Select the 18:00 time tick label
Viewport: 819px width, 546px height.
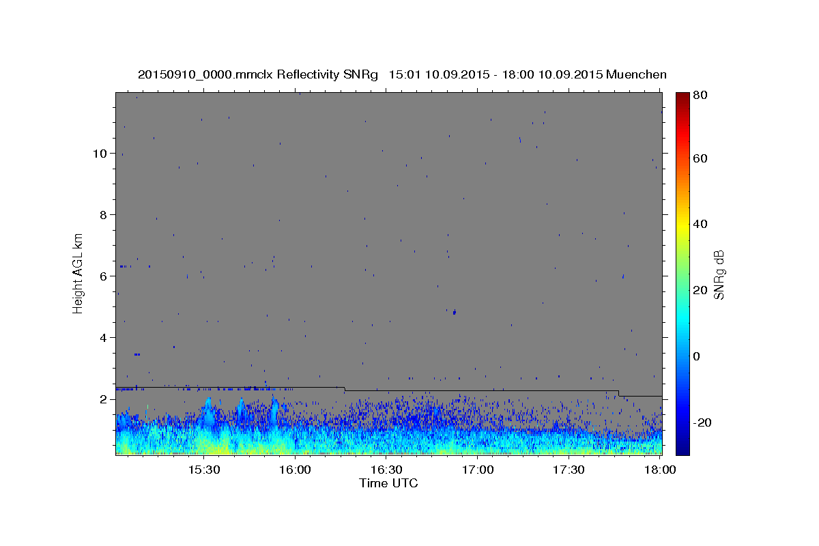click(660, 470)
